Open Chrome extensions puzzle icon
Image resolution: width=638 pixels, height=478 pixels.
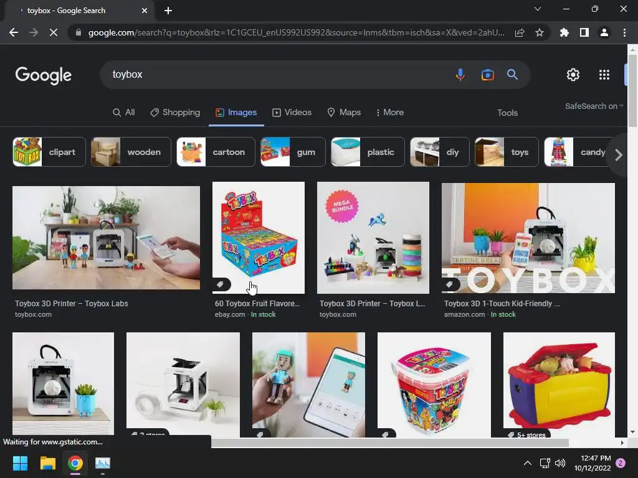(x=564, y=32)
